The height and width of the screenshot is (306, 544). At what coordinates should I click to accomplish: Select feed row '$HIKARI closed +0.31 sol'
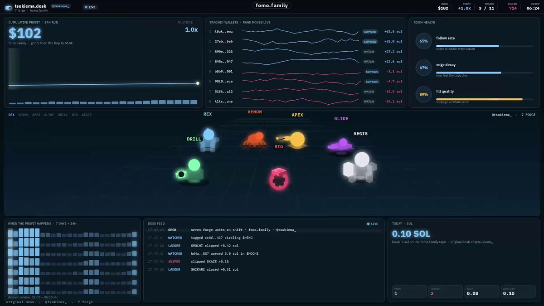264,269
